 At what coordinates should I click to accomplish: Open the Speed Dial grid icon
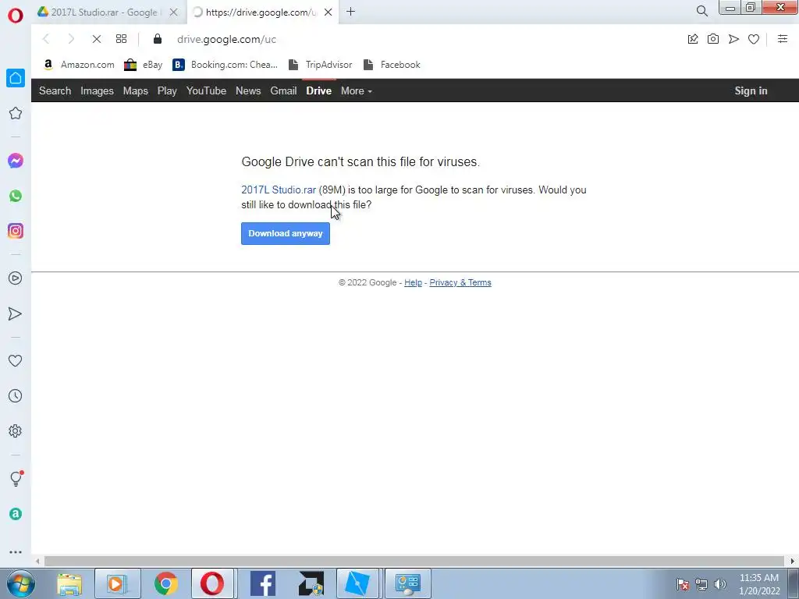121,39
